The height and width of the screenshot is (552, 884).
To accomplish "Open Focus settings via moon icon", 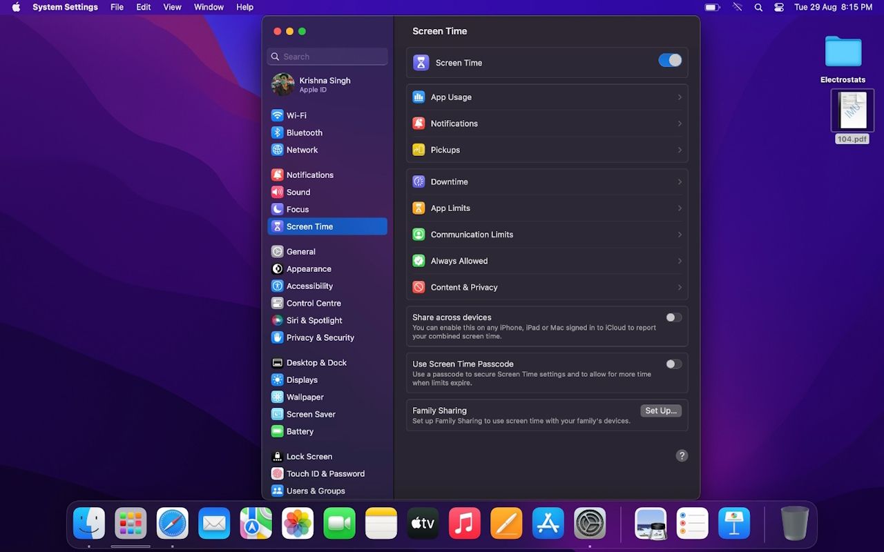I will (277, 209).
